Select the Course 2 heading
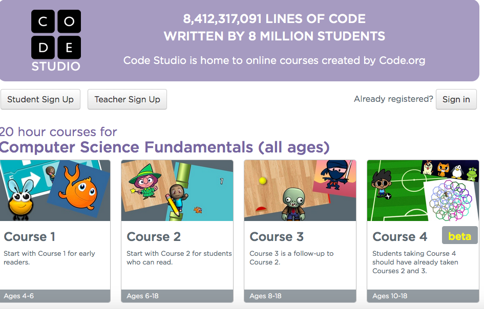 (154, 236)
